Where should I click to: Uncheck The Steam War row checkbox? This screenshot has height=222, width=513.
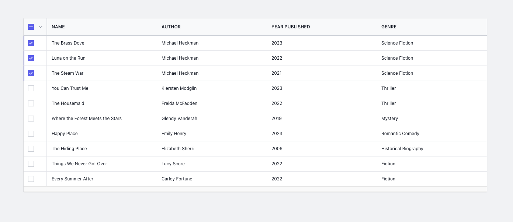pyautogui.click(x=31, y=73)
